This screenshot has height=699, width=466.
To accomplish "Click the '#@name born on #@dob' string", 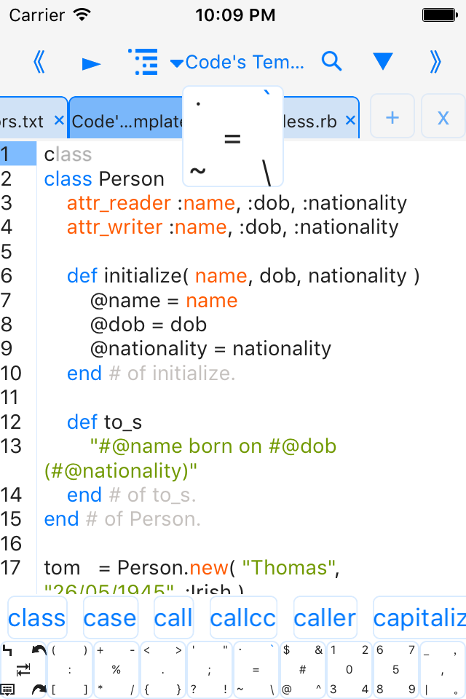I will tap(213, 446).
